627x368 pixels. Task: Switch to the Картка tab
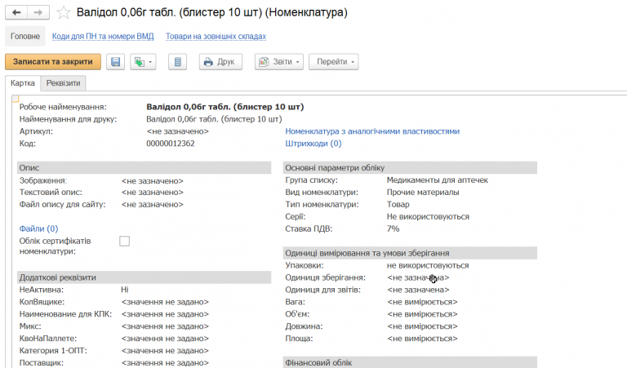(x=23, y=83)
